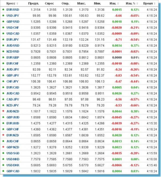Click the green up arrow beside EUR/GBP
Viewport: 161px width, 177px height.
tap(3, 57)
